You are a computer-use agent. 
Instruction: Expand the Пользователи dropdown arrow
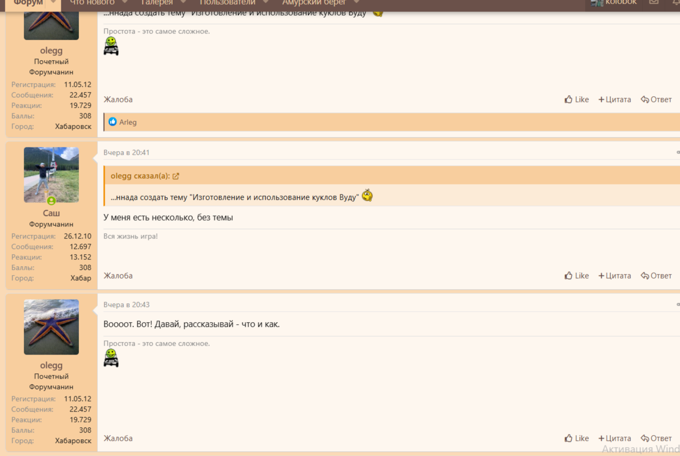(x=266, y=3)
